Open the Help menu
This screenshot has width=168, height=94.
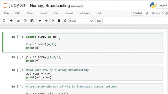(x=99, y=13)
